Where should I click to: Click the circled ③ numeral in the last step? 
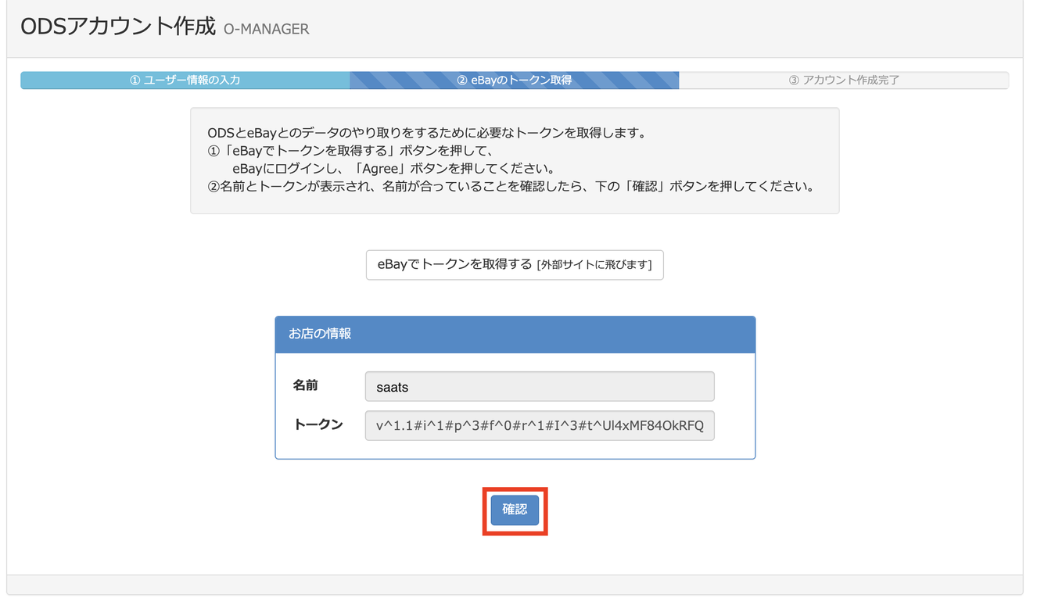(x=793, y=81)
